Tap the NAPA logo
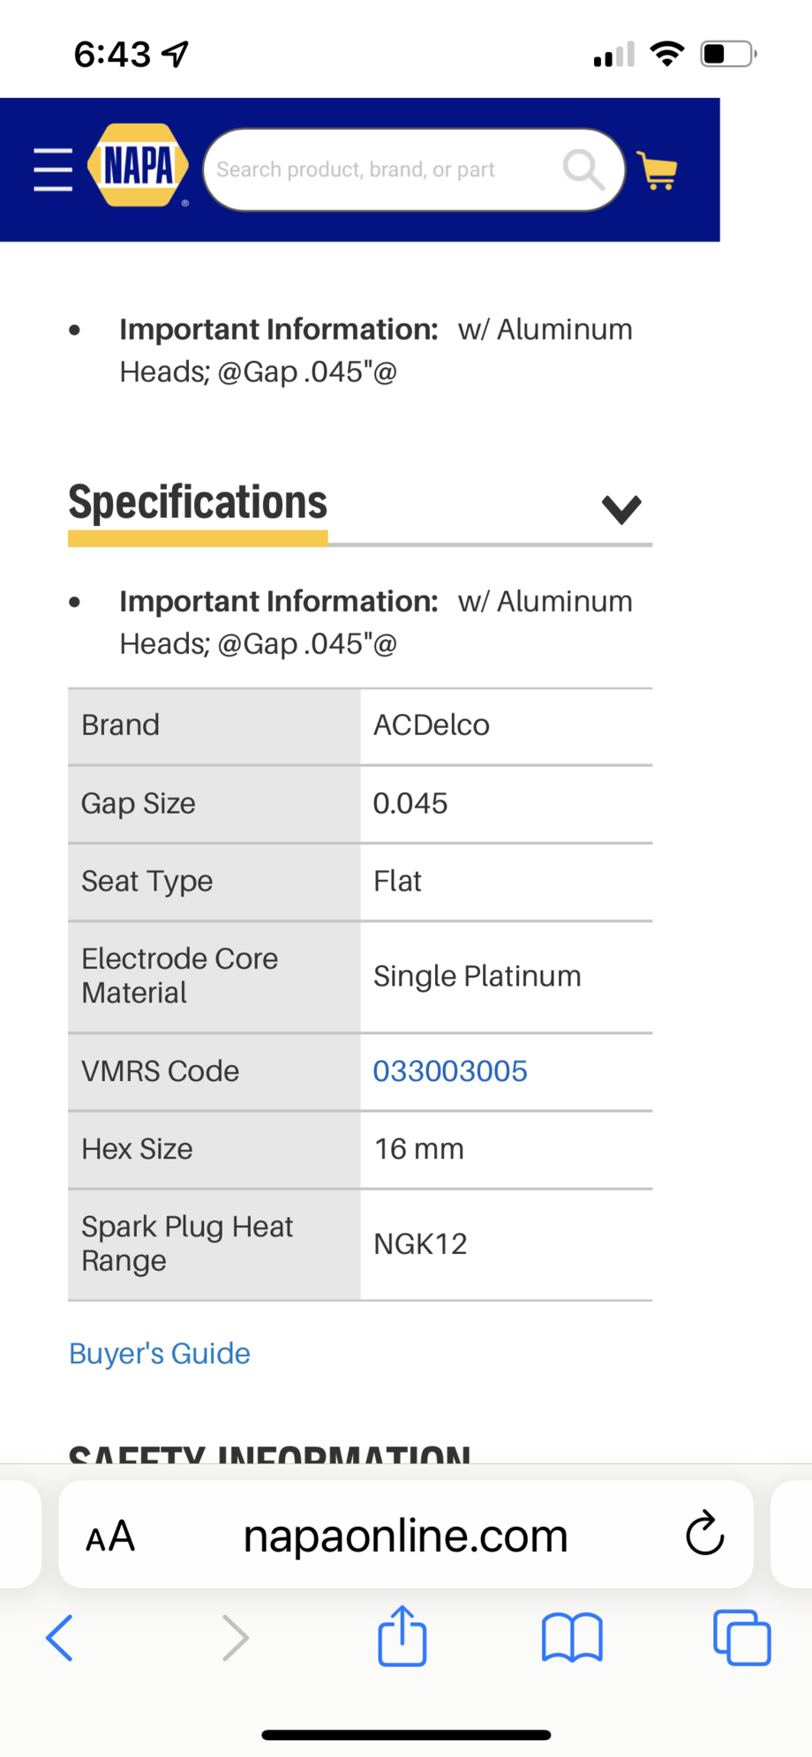This screenshot has height=1757, width=812. point(139,166)
